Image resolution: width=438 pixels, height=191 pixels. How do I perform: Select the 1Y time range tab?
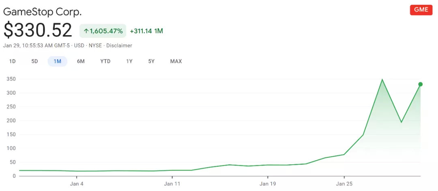[x=129, y=62]
